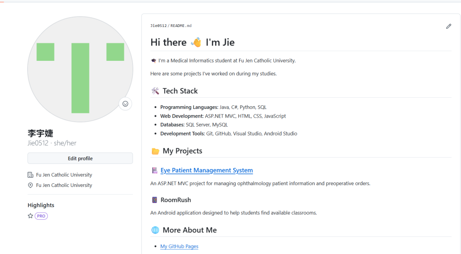Click the graduation cap emoji
461x254 pixels.
154,61
